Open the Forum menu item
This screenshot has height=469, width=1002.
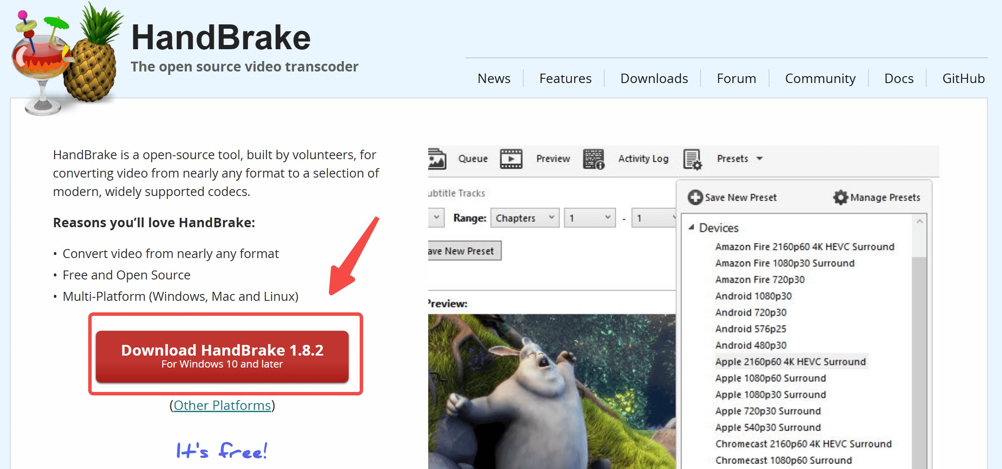click(x=737, y=78)
